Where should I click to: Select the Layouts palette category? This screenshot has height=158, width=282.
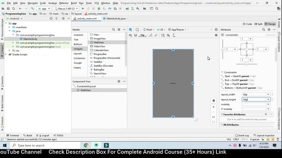pos(78,54)
